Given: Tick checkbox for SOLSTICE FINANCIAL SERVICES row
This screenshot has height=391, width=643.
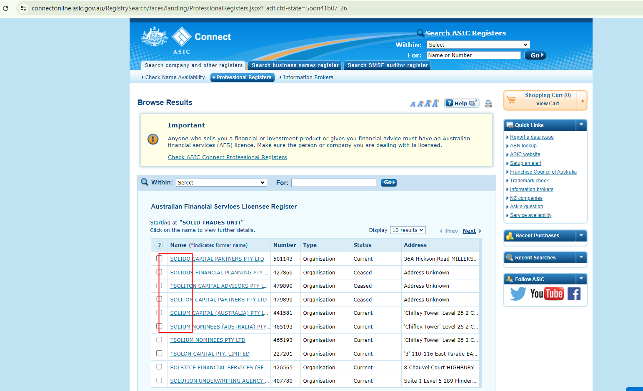Looking at the screenshot, I should (159, 367).
